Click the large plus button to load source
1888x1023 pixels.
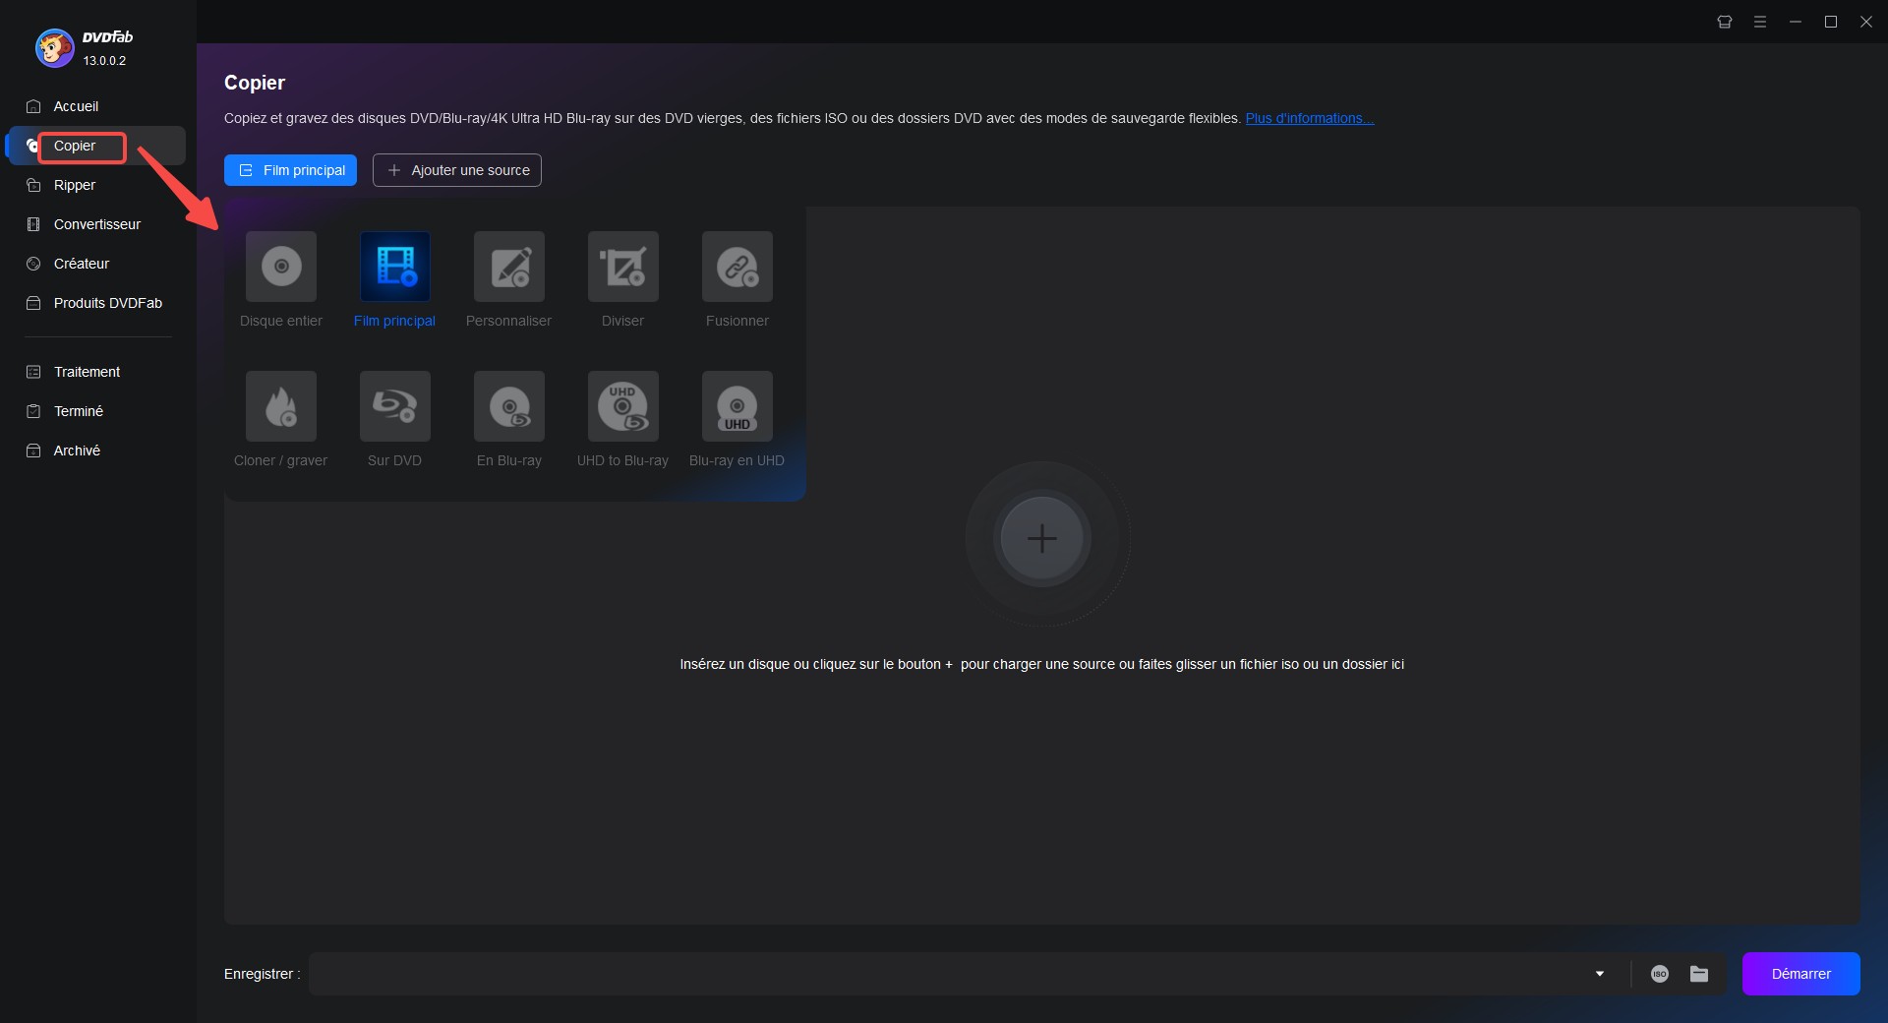[1042, 538]
